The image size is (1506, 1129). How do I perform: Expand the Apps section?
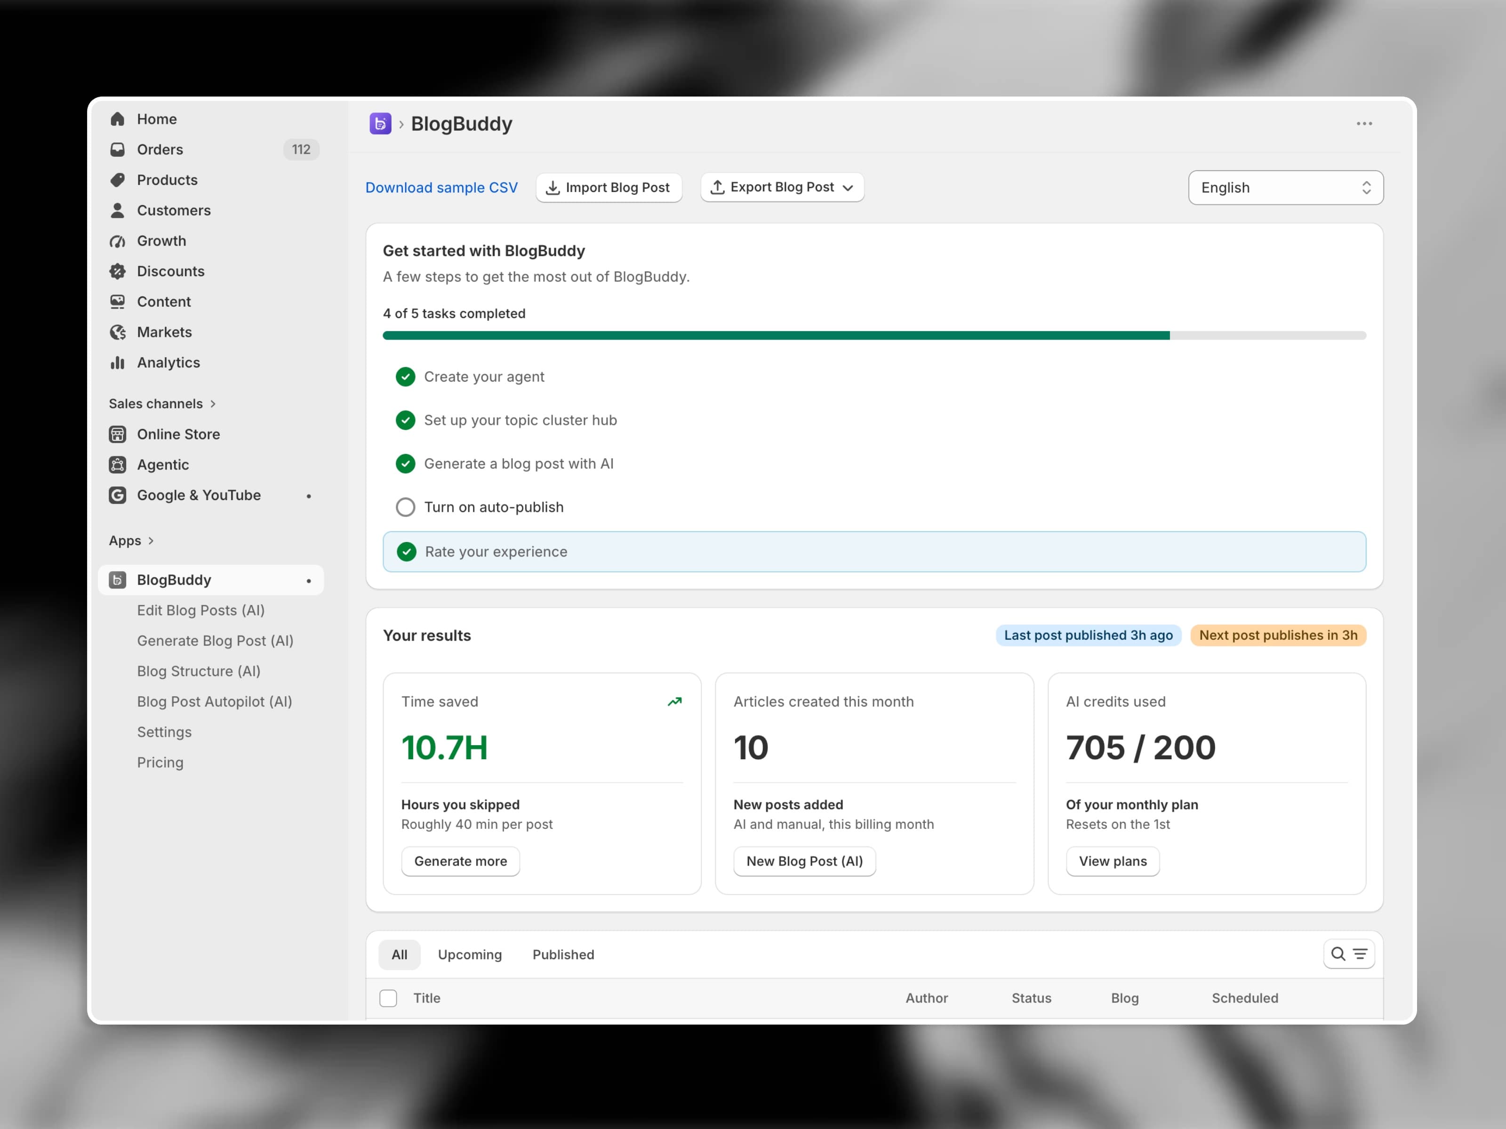coord(132,541)
